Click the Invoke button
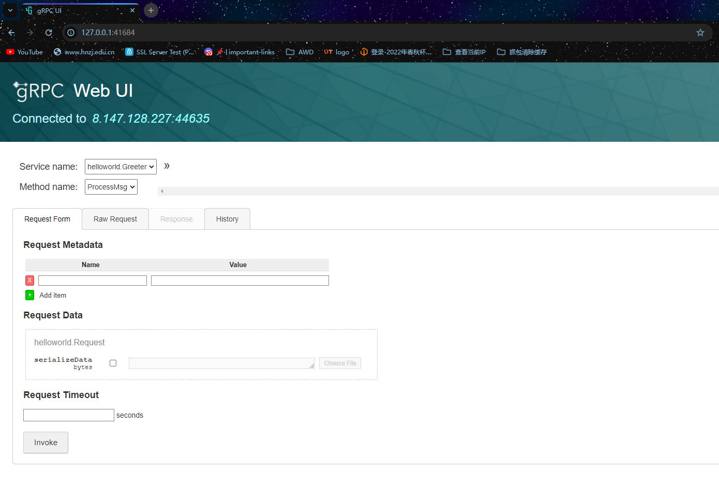The image size is (719, 485). coord(46,443)
